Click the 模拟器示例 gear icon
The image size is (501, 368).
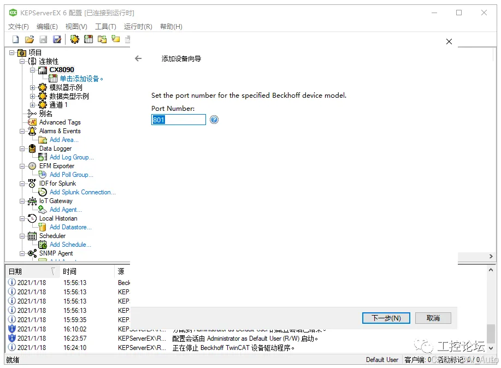tap(43, 87)
